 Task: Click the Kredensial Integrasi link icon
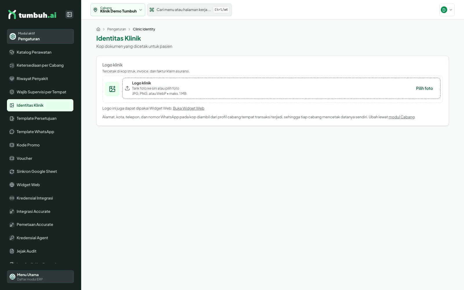point(12,198)
